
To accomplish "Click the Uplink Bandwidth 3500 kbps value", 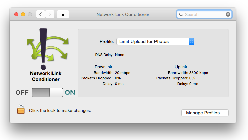I will click(199, 73).
